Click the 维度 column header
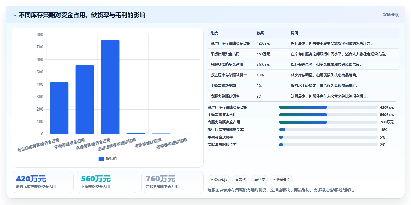Image resolution: width=411 pixels, height=205 pixels. click(214, 33)
